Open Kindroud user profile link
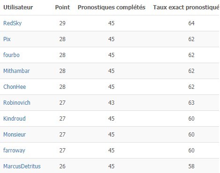 pos(15,119)
